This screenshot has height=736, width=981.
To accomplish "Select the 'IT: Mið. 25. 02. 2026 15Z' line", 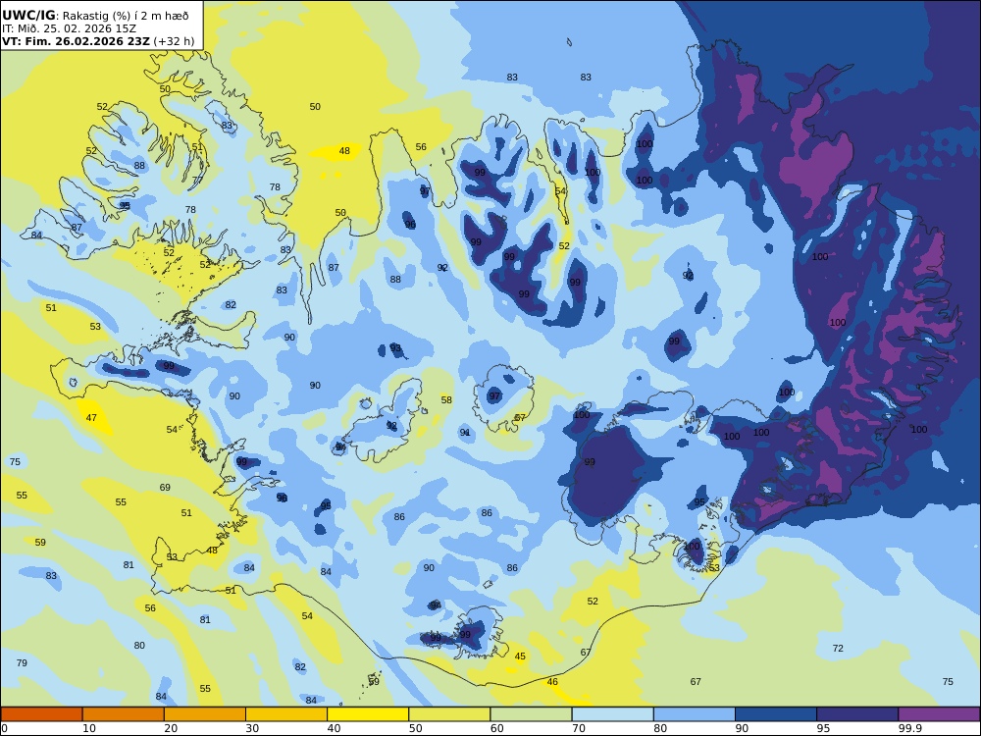I will 69,28.
